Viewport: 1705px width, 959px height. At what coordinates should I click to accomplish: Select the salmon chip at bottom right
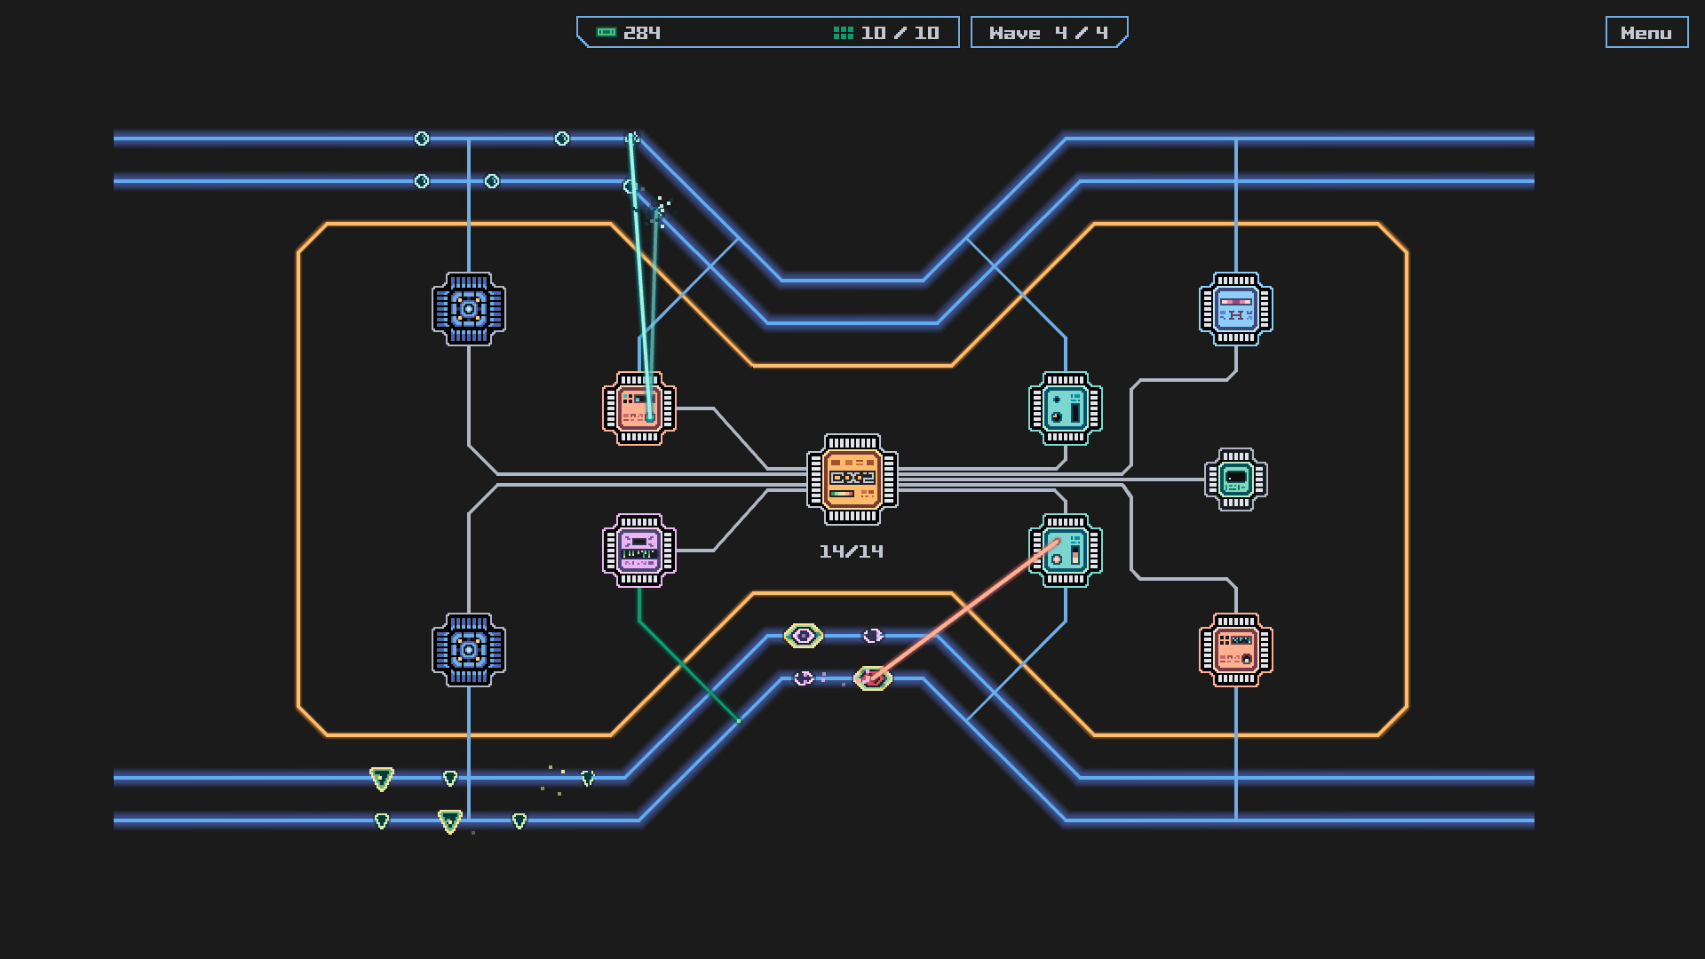click(1235, 650)
